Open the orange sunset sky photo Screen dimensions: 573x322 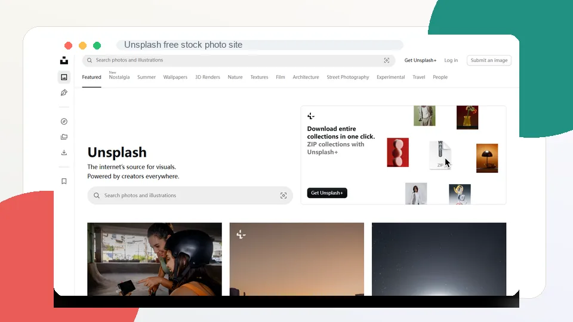[297, 259]
